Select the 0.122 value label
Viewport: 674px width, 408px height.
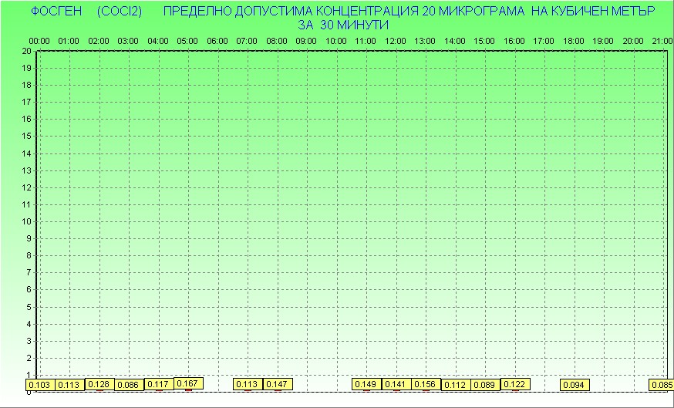coord(514,384)
